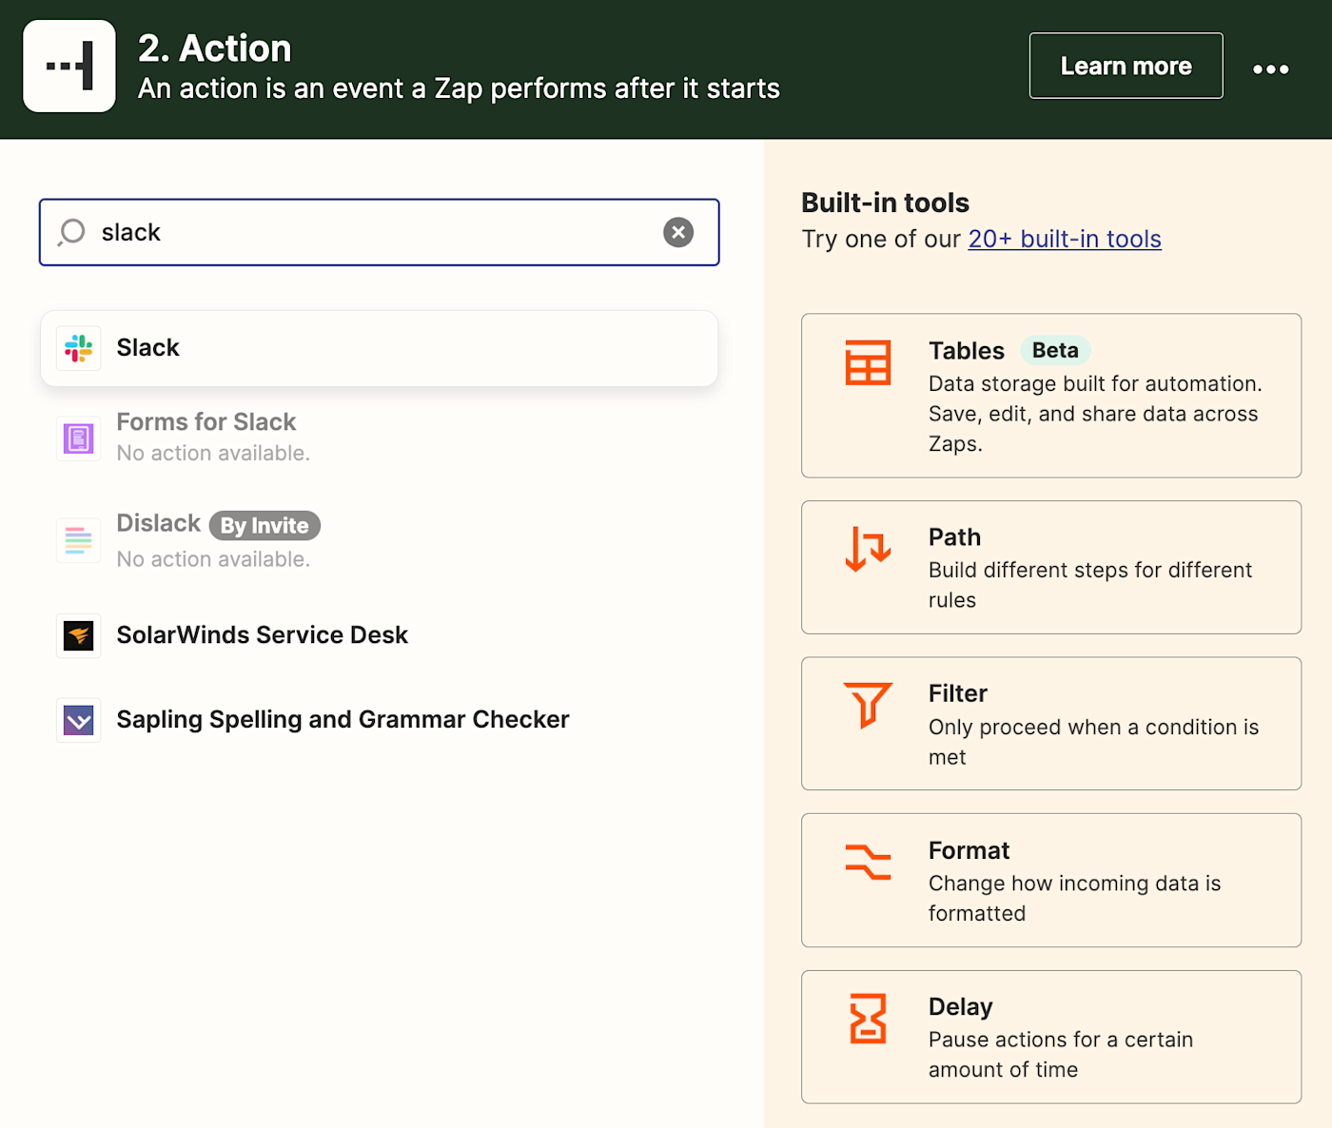Click the SolarWinds Service Desk icon
1332x1128 pixels.
pyautogui.click(x=79, y=635)
